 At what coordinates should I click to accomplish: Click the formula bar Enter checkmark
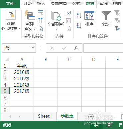point(64,48)
